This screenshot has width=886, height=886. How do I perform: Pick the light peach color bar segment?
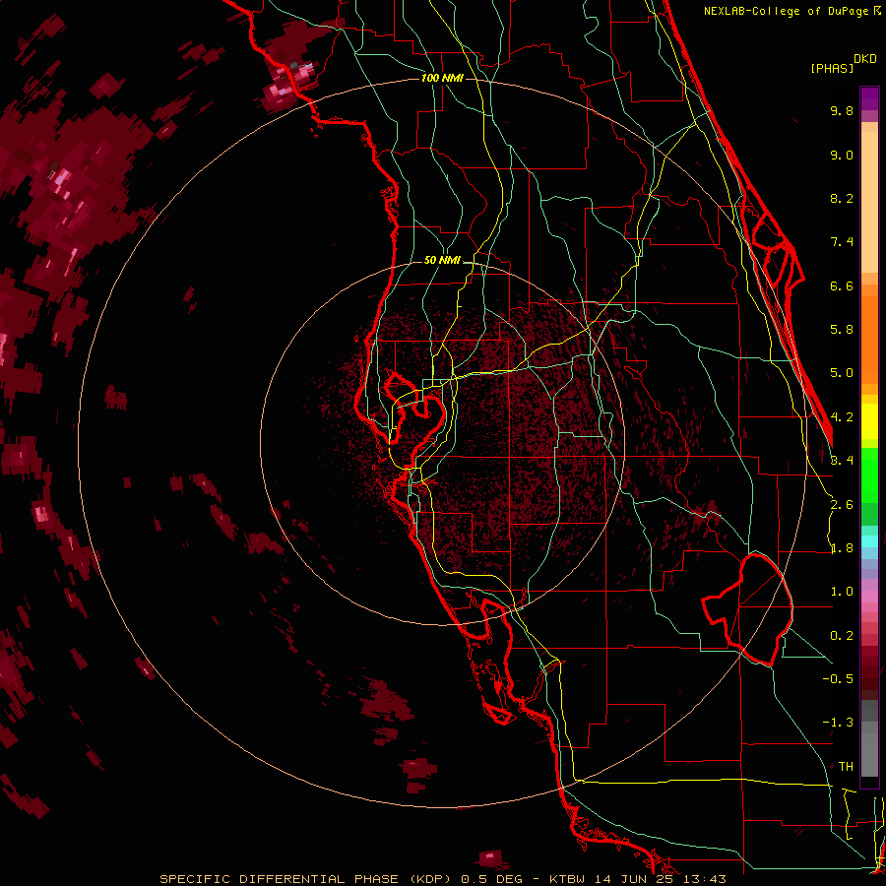(x=869, y=202)
